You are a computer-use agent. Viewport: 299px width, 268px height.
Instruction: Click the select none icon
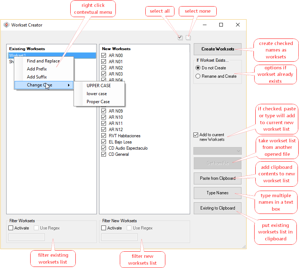tap(188, 37)
